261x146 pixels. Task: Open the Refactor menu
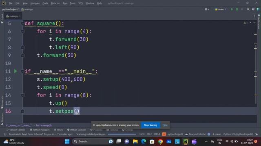(55, 3)
